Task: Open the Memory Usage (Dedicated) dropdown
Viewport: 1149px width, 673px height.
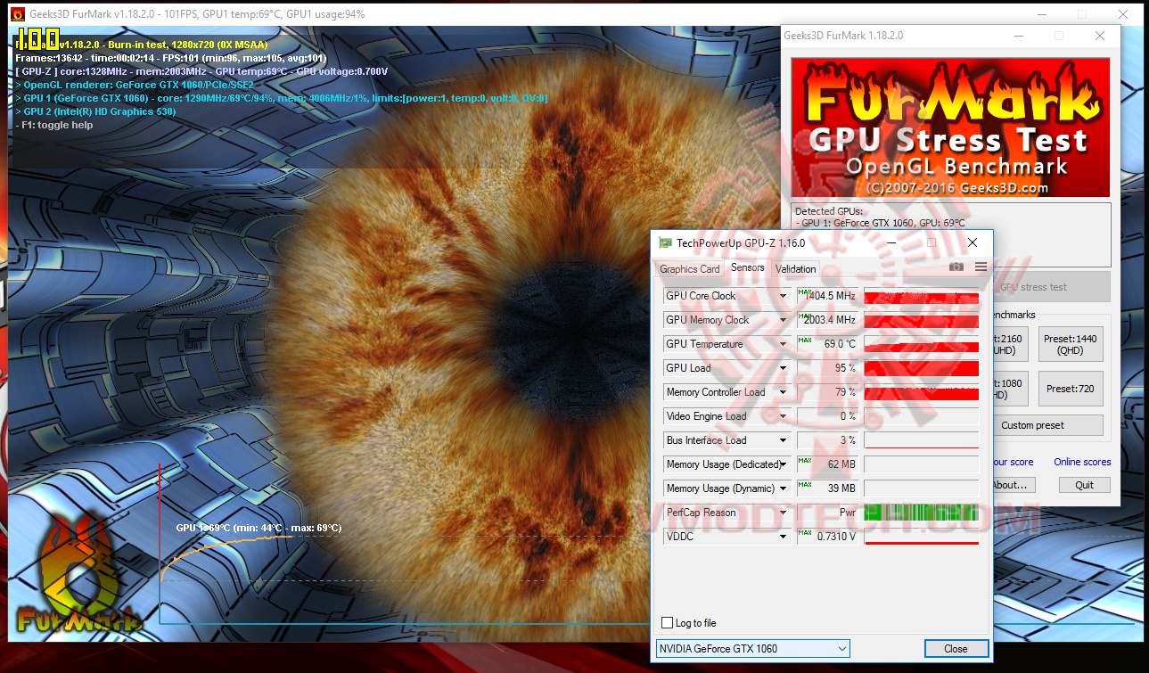Action: (784, 464)
